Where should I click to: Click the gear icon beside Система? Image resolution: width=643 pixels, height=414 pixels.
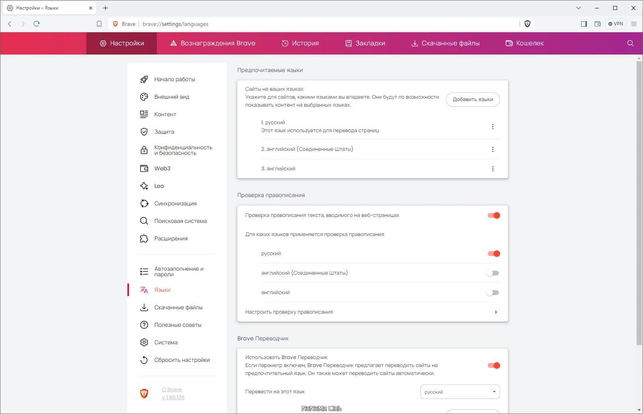(144, 342)
